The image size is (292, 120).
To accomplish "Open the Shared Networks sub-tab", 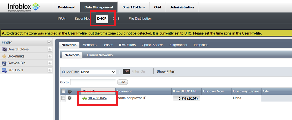I will click(100, 55).
